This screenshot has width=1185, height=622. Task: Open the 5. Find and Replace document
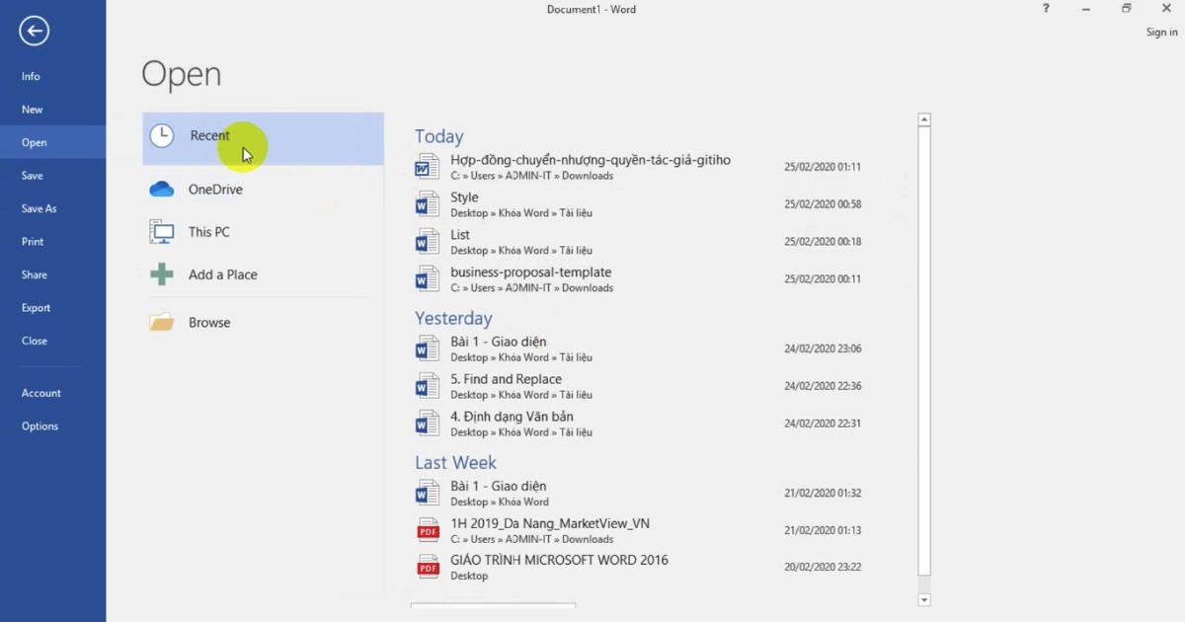click(x=506, y=379)
